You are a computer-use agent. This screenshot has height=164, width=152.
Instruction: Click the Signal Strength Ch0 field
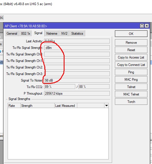coord(77,54)
